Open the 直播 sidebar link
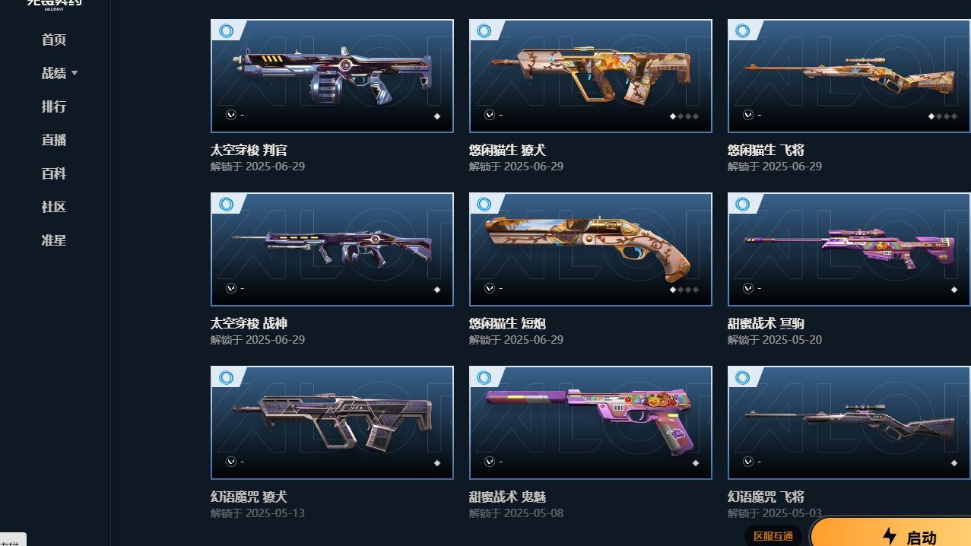The height and width of the screenshot is (546, 971). [x=54, y=141]
